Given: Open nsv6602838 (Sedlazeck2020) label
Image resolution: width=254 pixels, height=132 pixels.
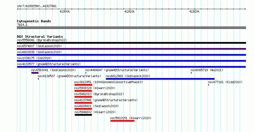Looking at the screenshot, I should click(x=39, y=52).
